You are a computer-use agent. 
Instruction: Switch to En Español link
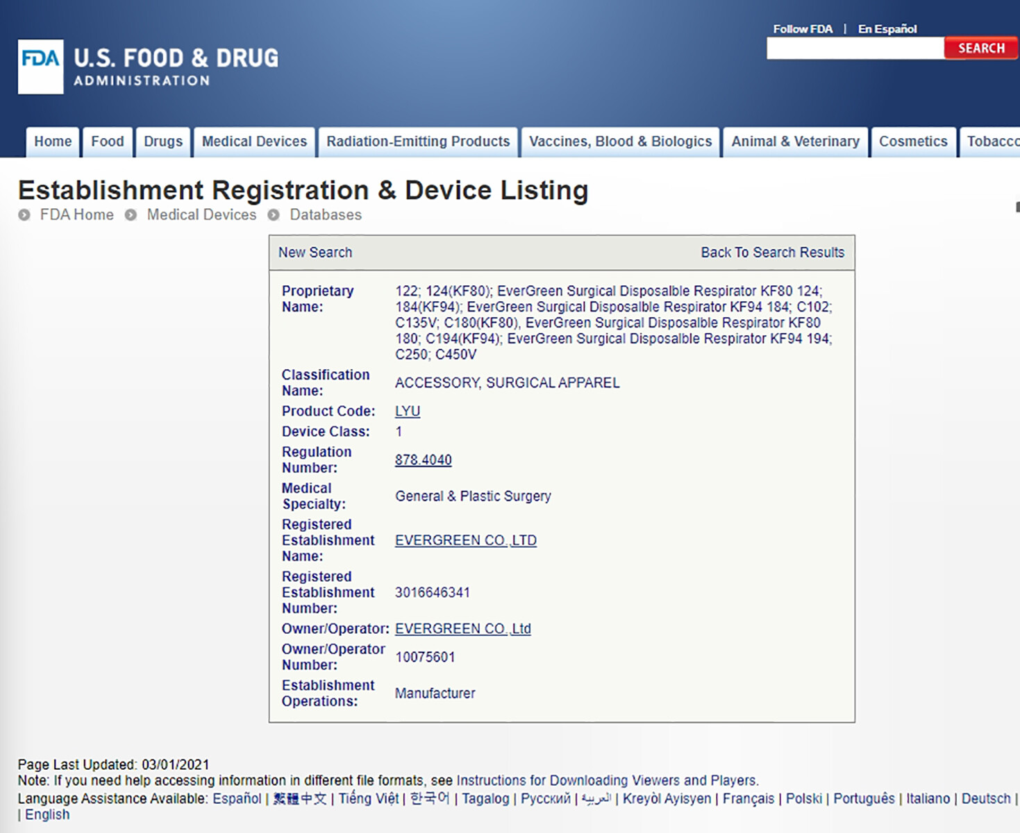click(887, 29)
